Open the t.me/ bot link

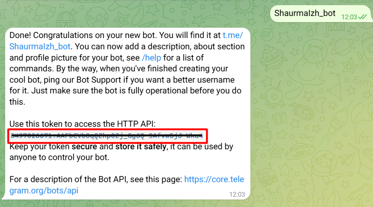233,35
